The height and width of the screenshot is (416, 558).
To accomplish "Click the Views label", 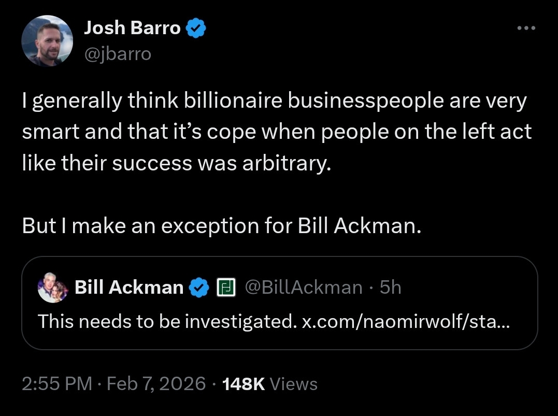I will pos(294,384).
